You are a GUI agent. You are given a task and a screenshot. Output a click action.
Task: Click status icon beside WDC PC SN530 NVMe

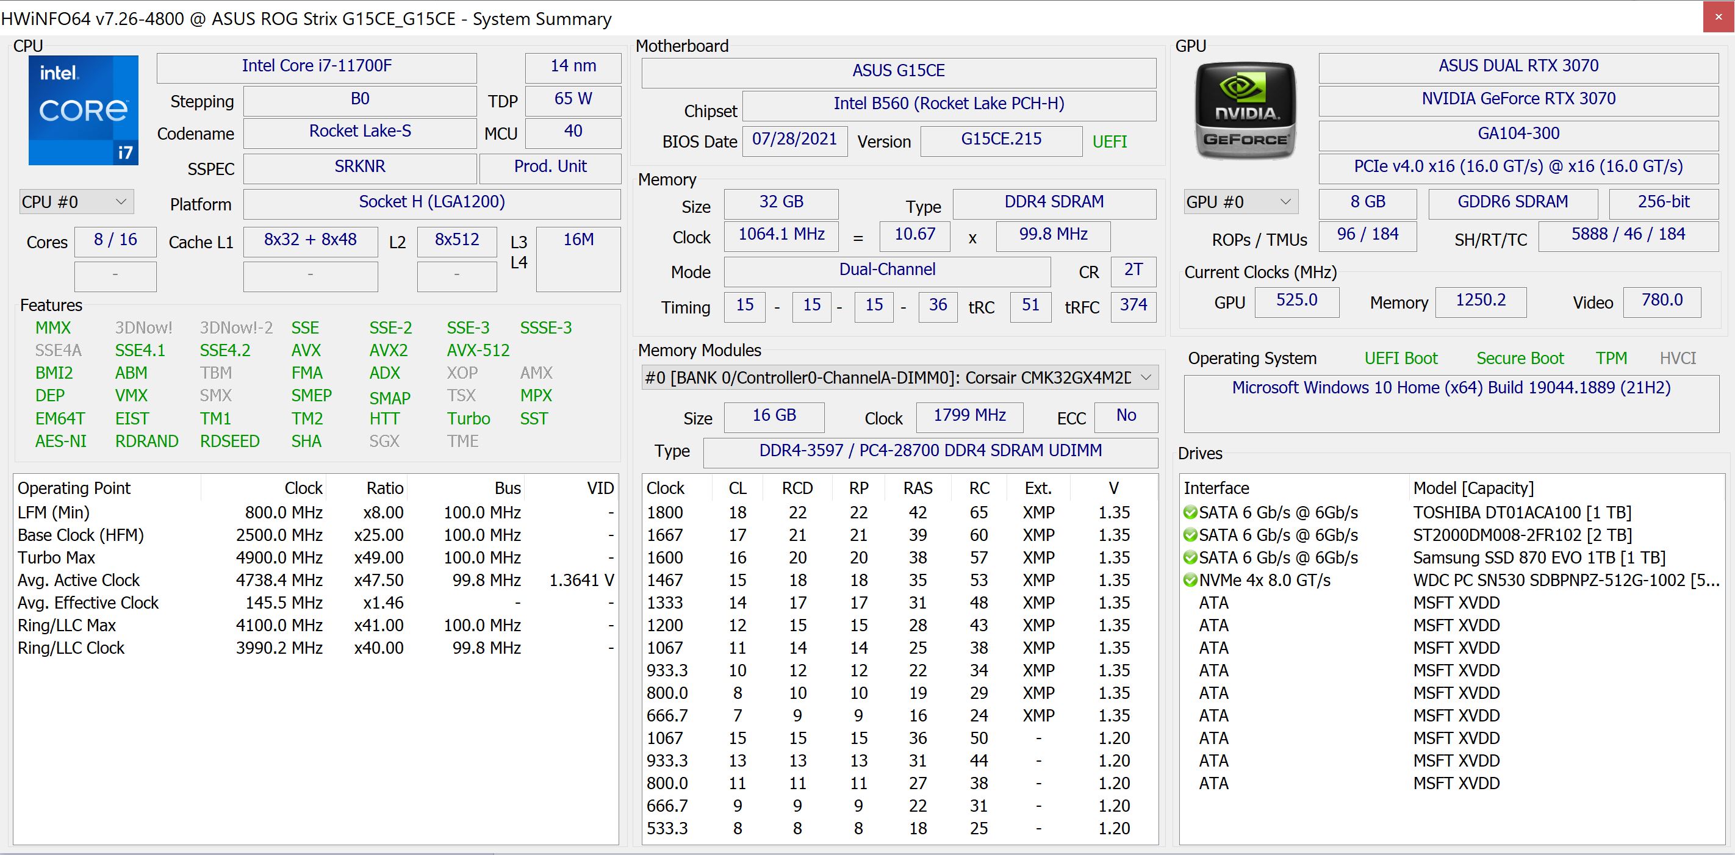pos(1190,581)
